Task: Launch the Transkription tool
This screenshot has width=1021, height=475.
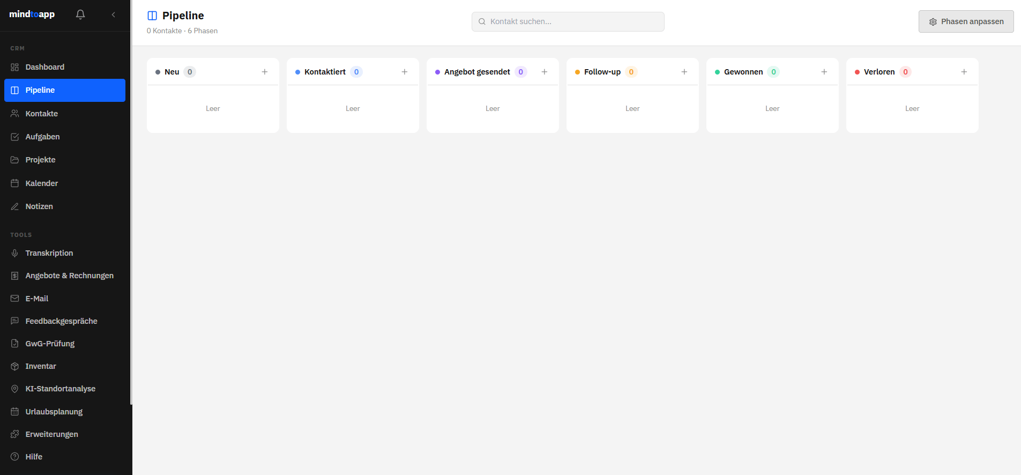Action: (x=65, y=253)
